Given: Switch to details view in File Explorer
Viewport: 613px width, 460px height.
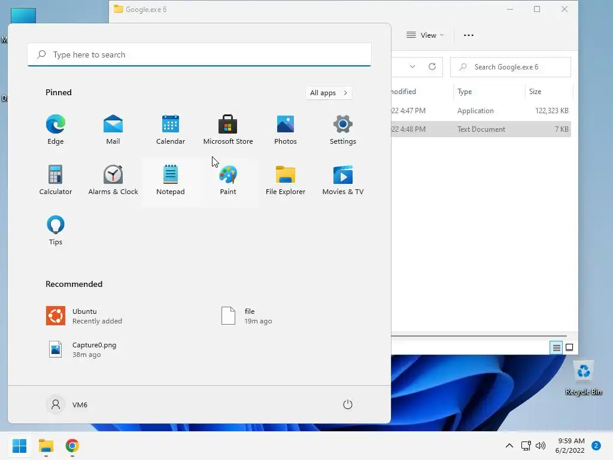Looking at the screenshot, I should point(556,347).
